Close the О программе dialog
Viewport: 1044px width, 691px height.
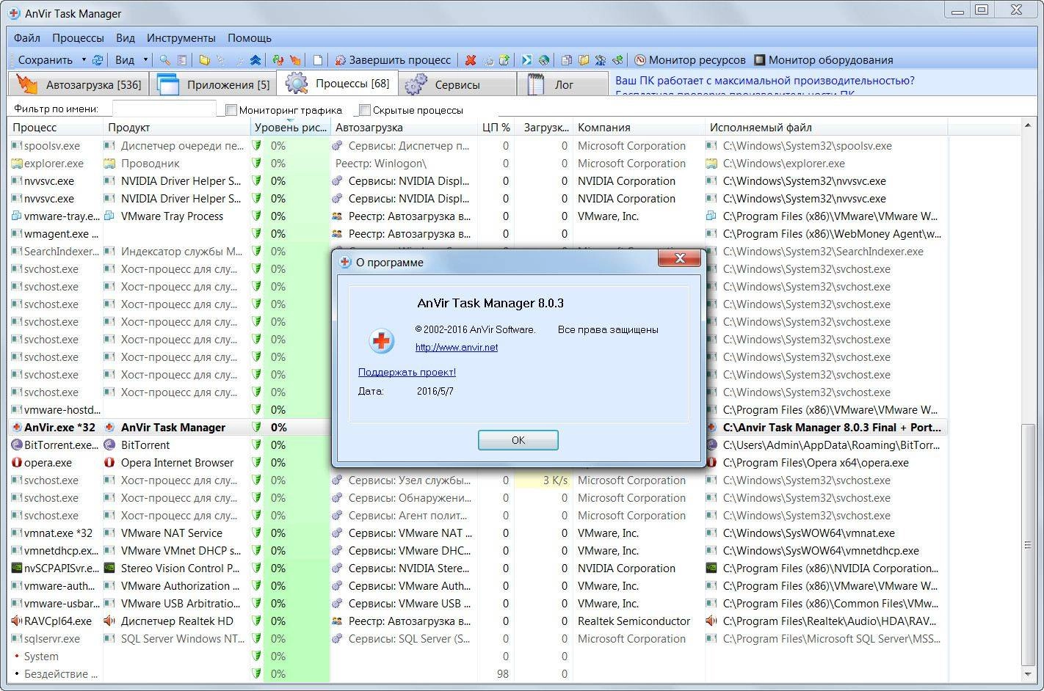click(x=680, y=258)
